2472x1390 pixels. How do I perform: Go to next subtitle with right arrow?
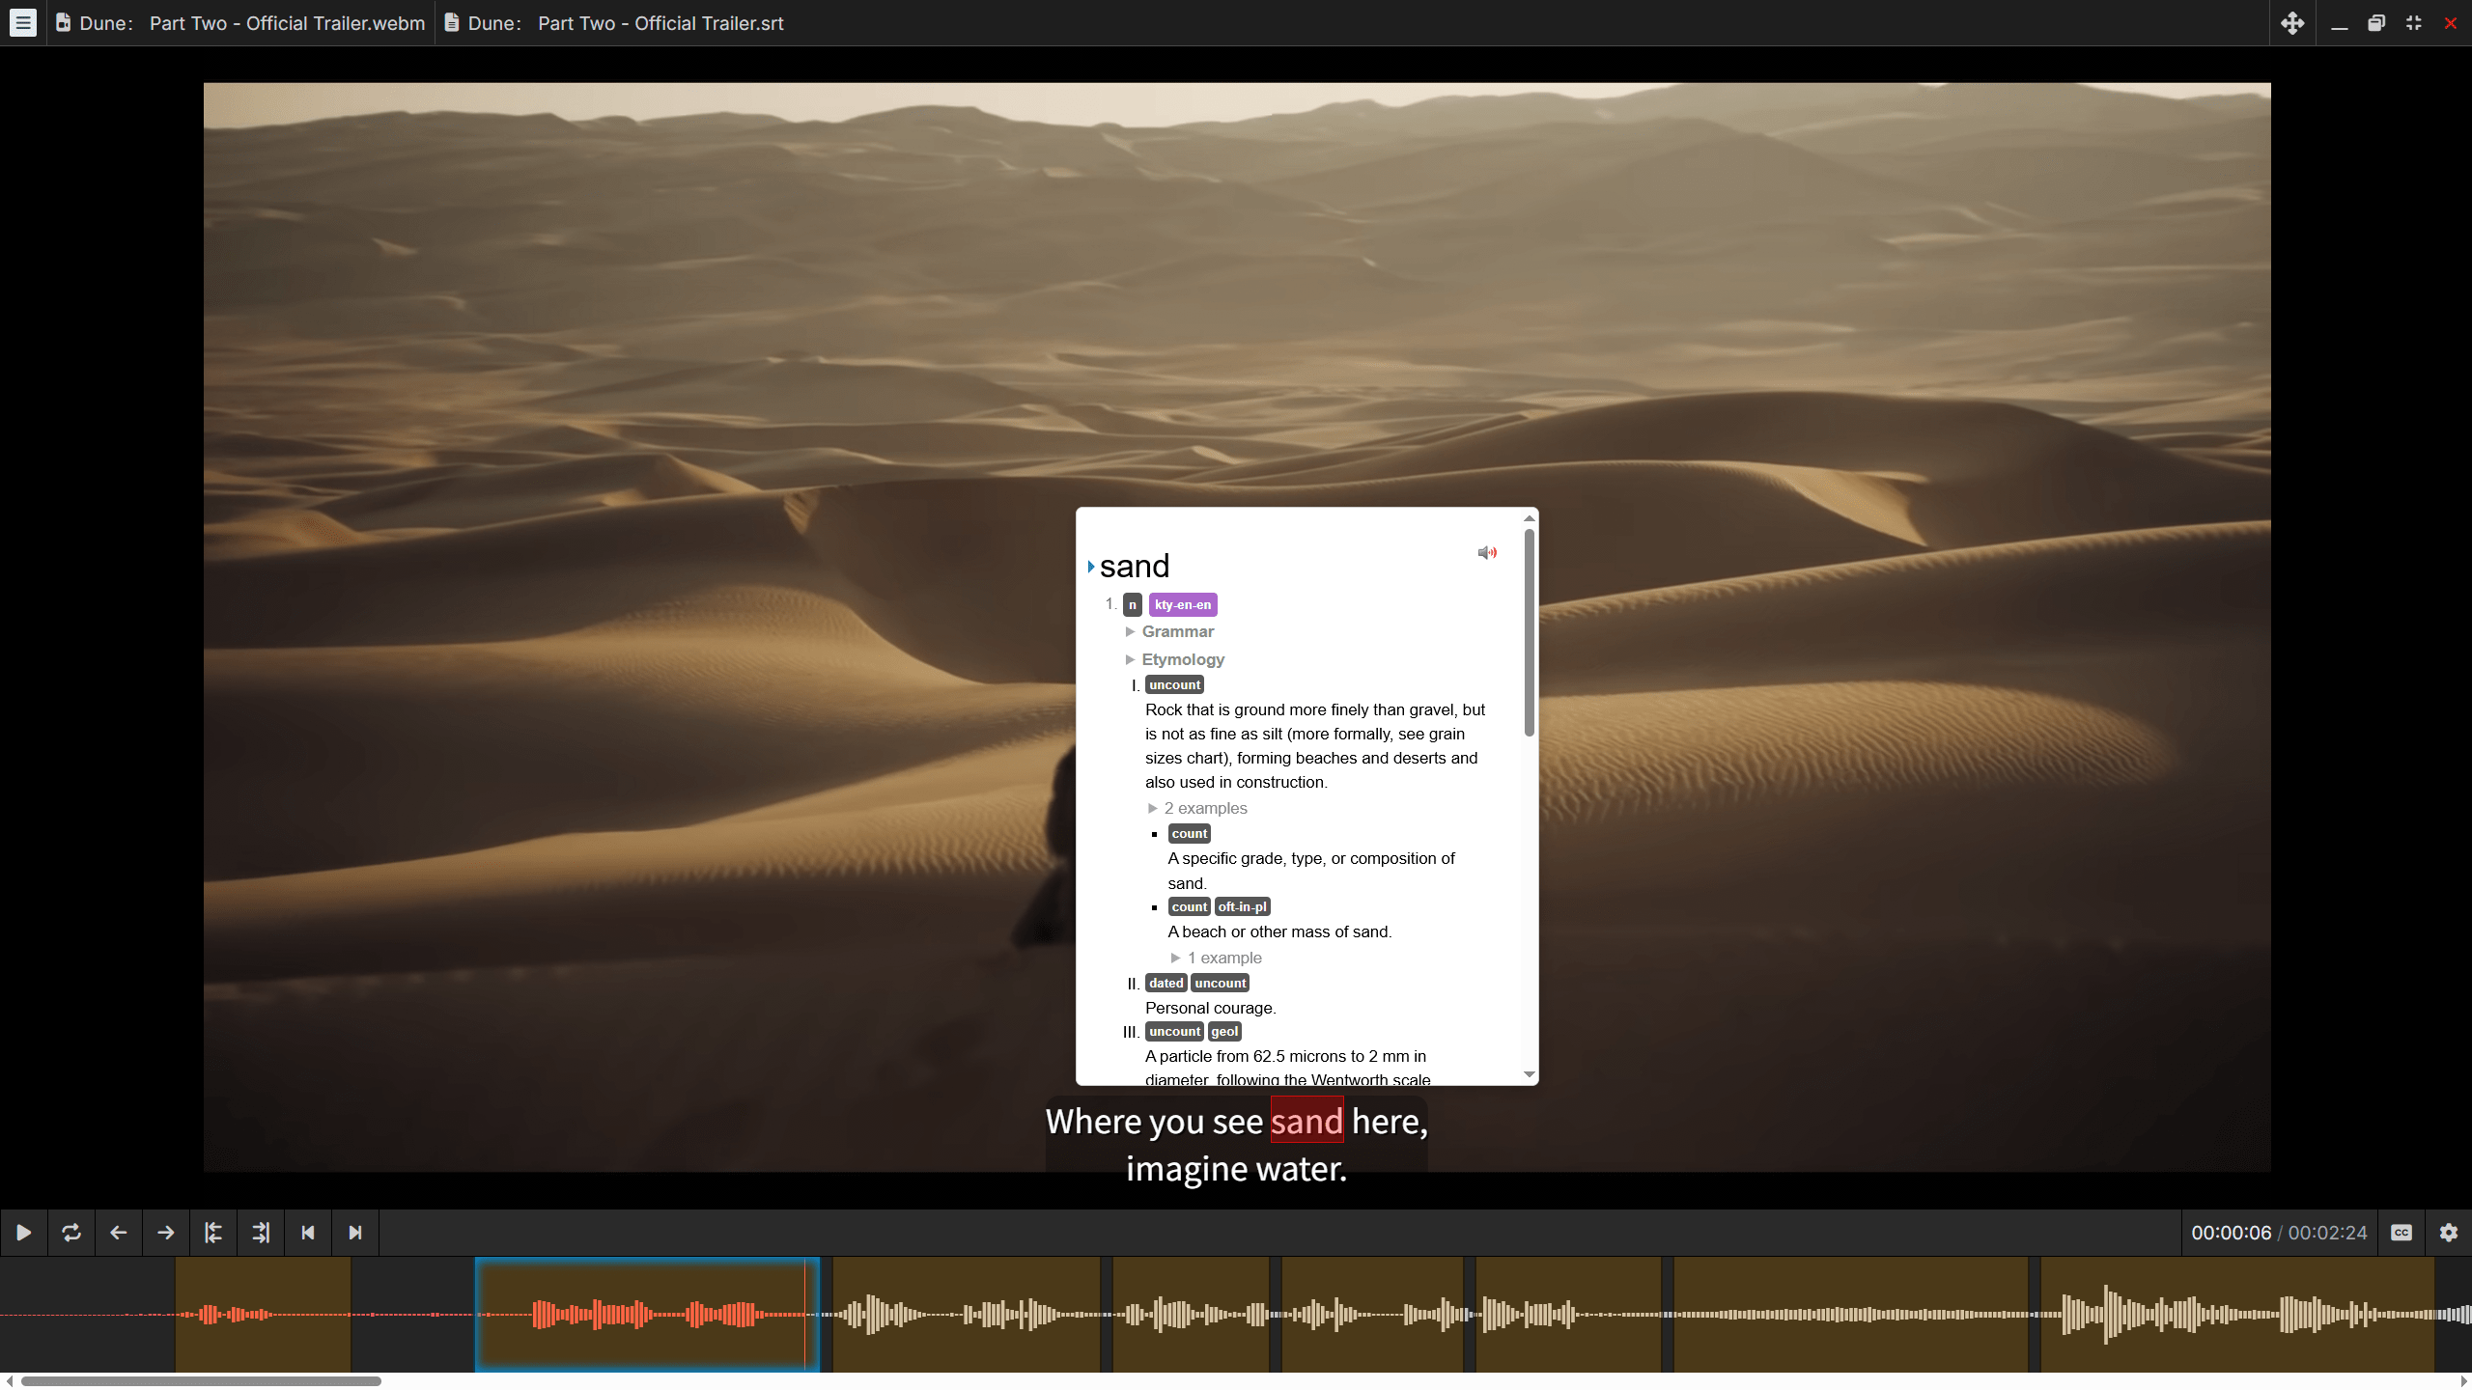pos(165,1233)
